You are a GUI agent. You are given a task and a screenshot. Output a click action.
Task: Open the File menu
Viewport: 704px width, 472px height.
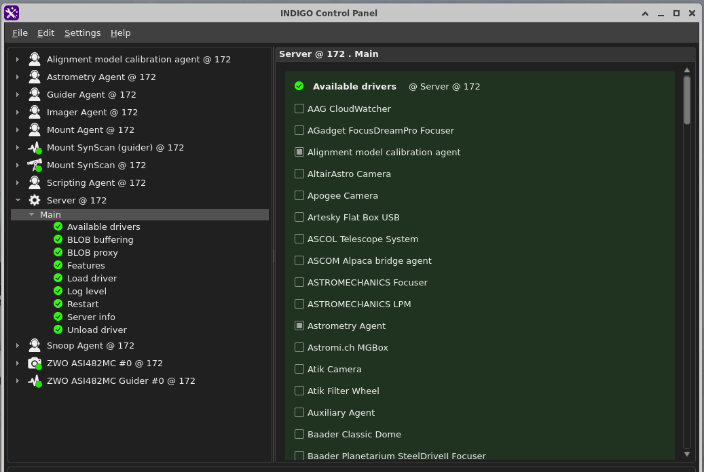pos(20,33)
